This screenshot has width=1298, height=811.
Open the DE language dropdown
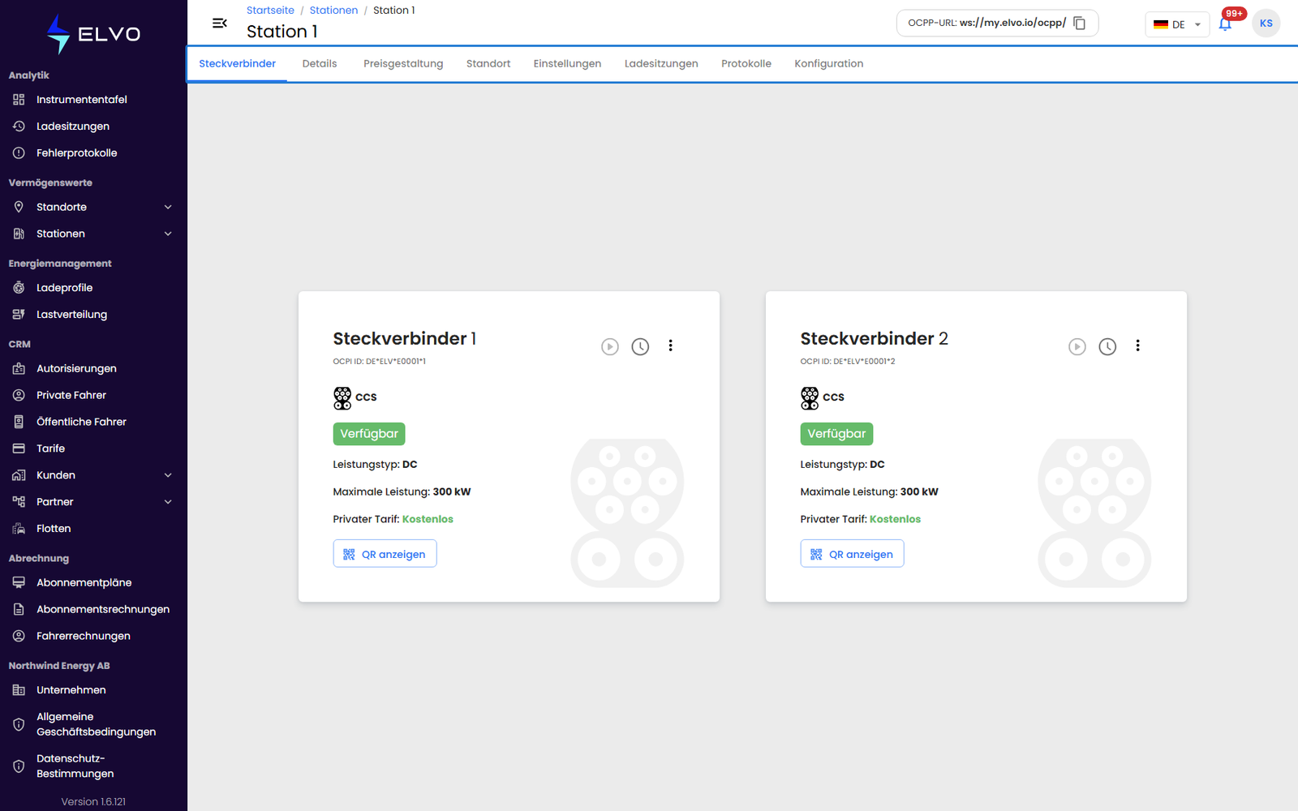pos(1177,24)
